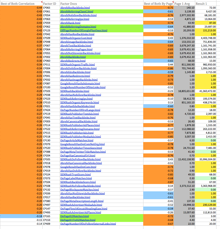220x229 pixels.
Task: Select the CP065 factor ID cell
Action: pyautogui.click(x=51, y=8)
